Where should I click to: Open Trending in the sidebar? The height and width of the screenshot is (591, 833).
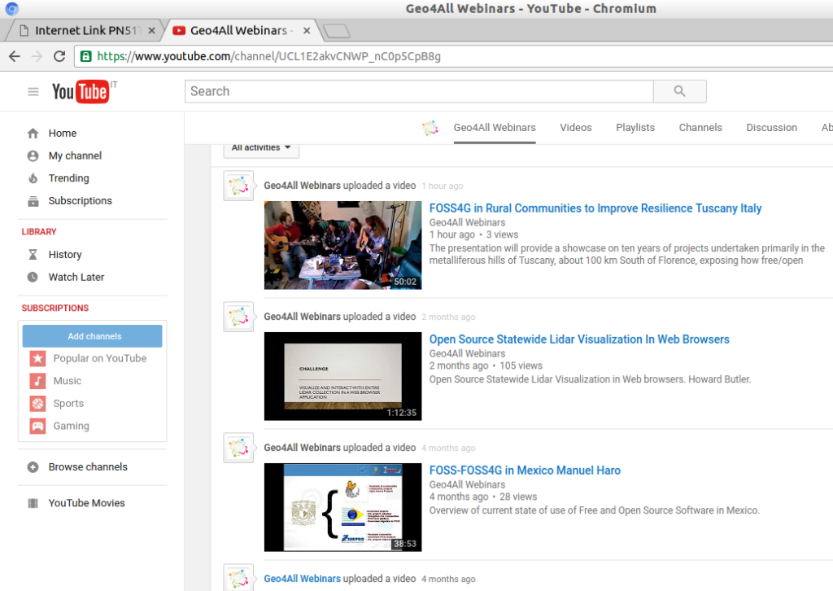68,178
